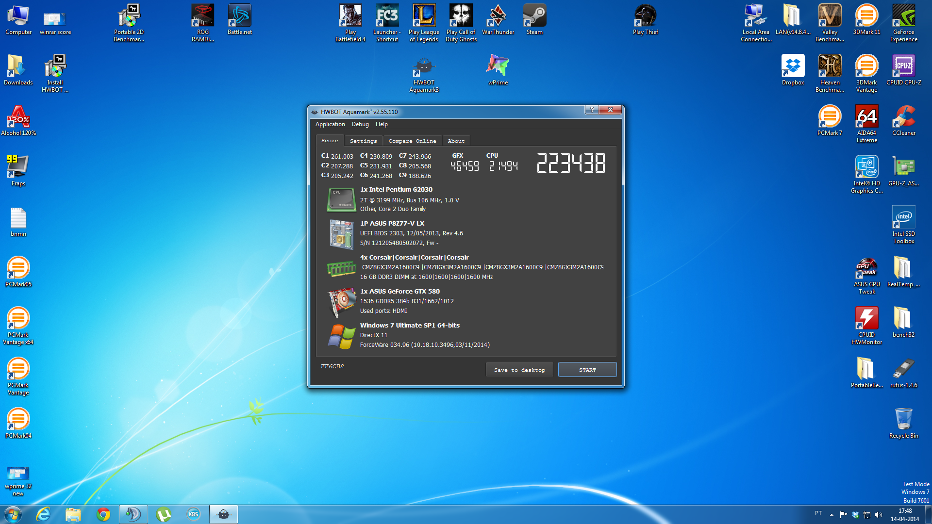Click the GFX score 46459
The image size is (932, 524).
[465, 166]
